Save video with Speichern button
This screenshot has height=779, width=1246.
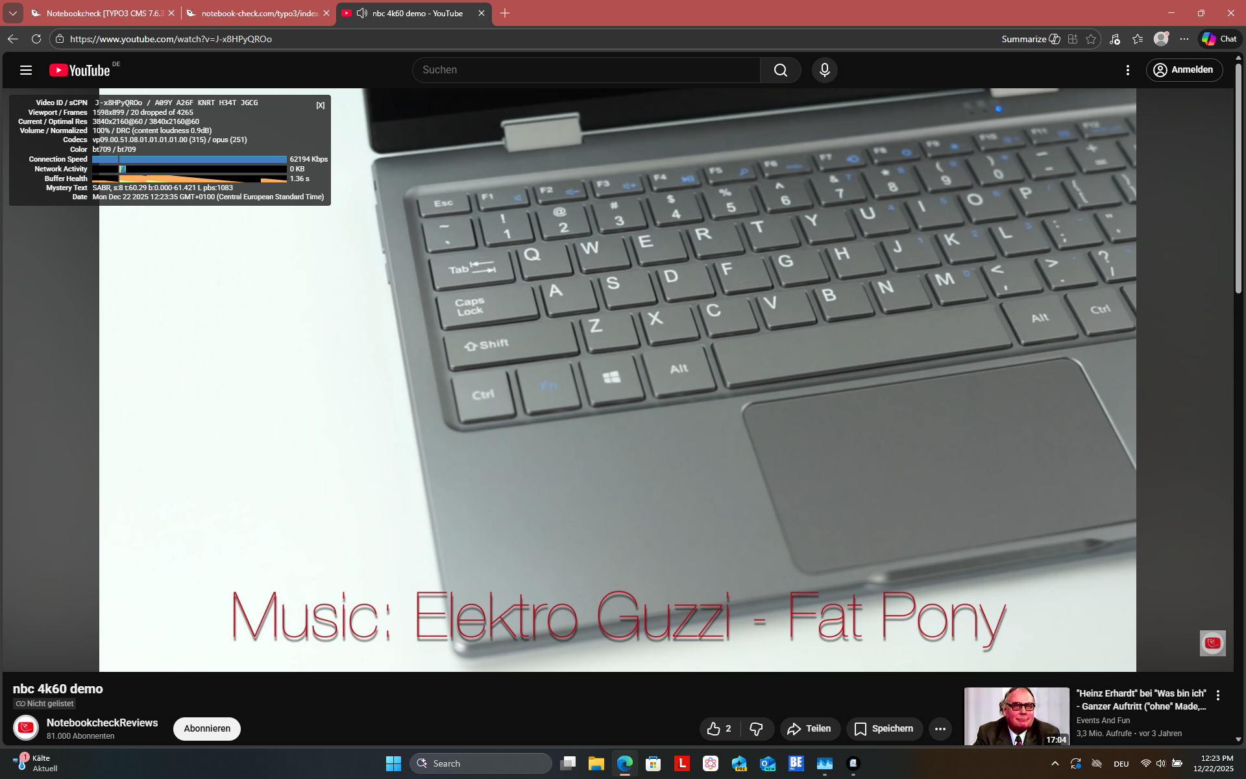[x=884, y=729]
